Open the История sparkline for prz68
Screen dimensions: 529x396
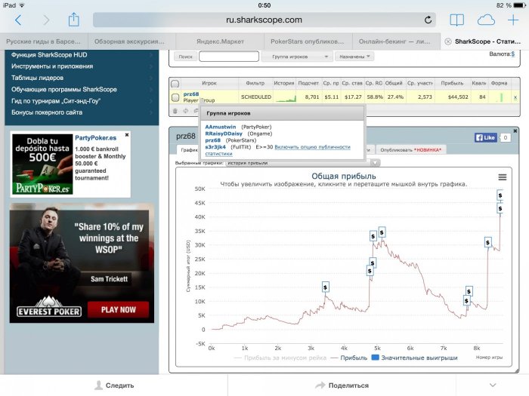pyautogui.click(x=286, y=97)
